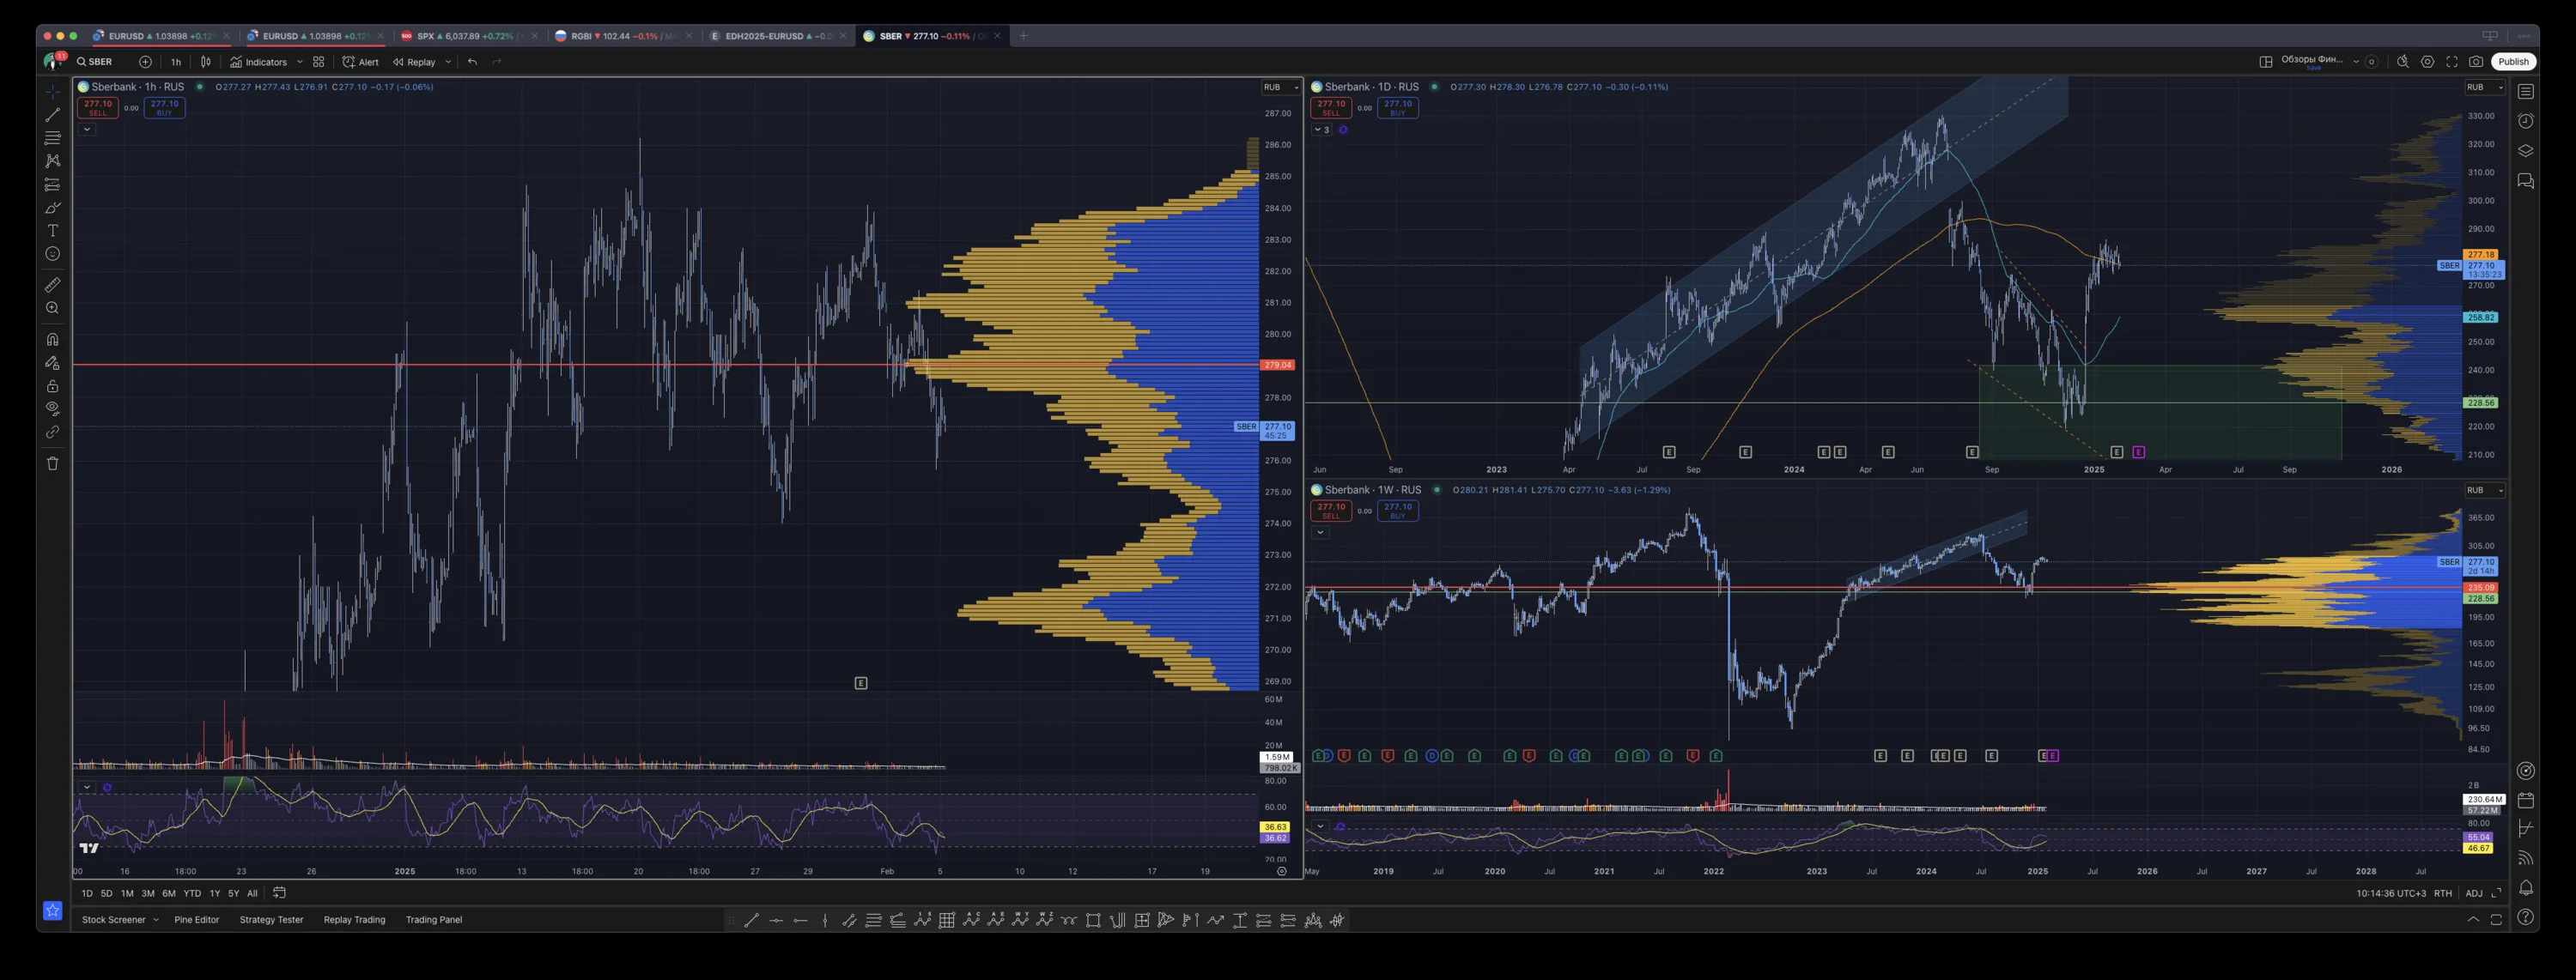The image size is (2576, 980).
Task: Open the Strategy Tester tab
Action: (x=271, y=920)
